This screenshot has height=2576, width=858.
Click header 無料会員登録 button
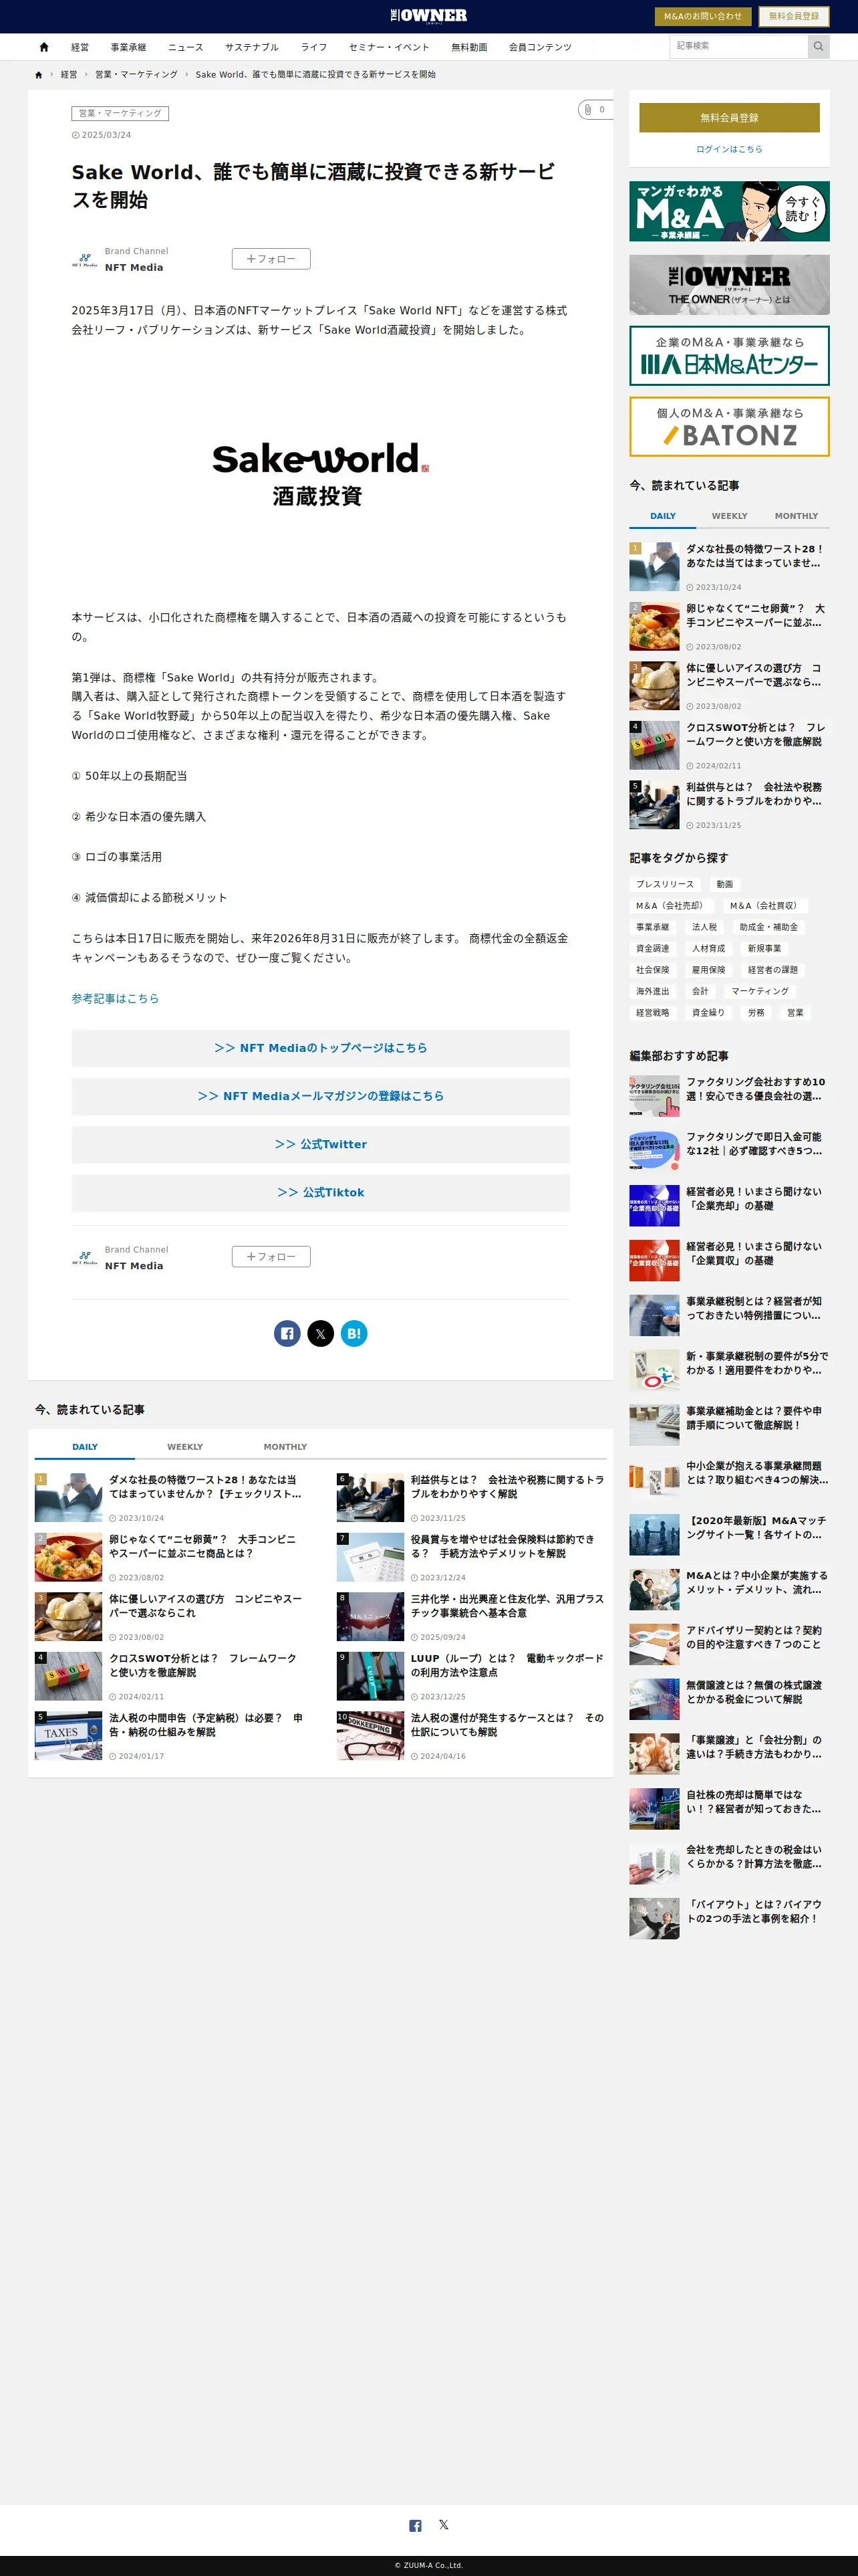(x=793, y=16)
